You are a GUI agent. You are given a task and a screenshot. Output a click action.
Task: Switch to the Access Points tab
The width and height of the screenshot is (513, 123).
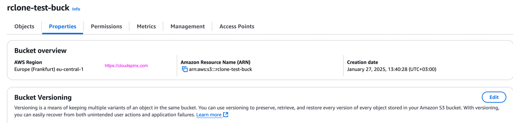tap(237, 26)
